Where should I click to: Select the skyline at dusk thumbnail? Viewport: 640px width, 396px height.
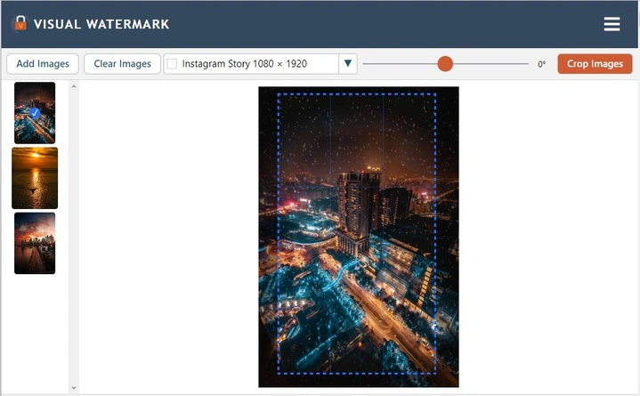point(35,243)
